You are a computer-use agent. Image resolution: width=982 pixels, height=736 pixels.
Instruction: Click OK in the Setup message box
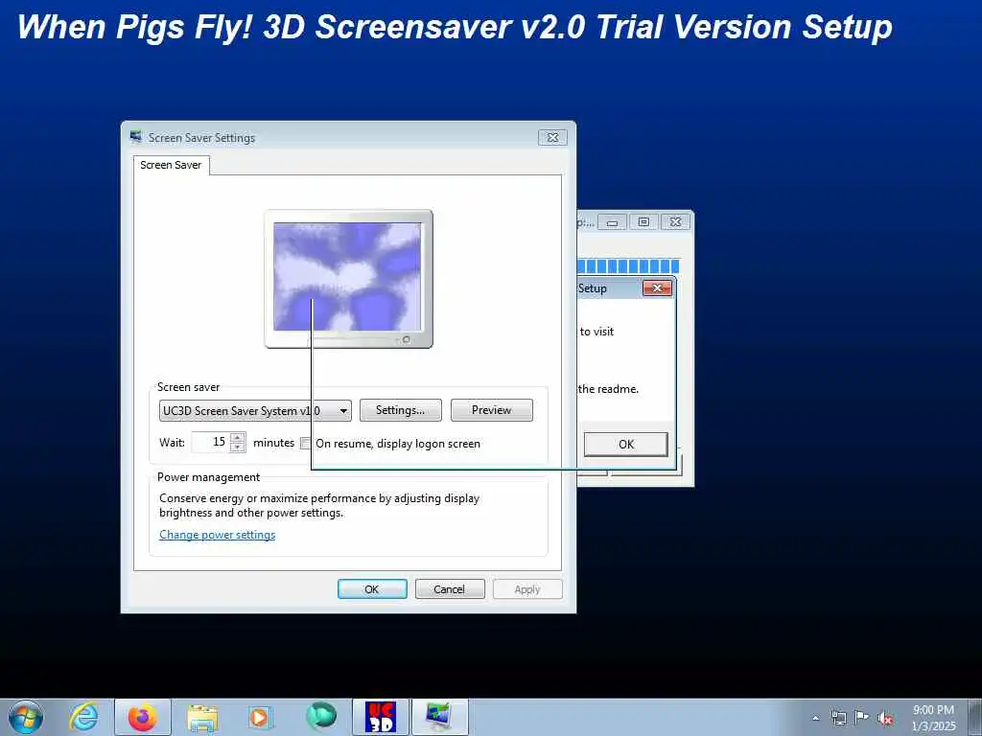[625, 444]
